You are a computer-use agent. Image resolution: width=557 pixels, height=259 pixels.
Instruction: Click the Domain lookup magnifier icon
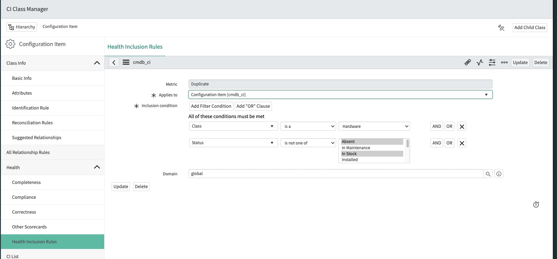488,174
